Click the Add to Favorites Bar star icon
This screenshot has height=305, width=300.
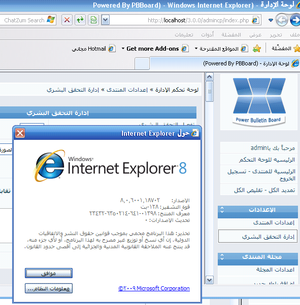tap(257, 49)
